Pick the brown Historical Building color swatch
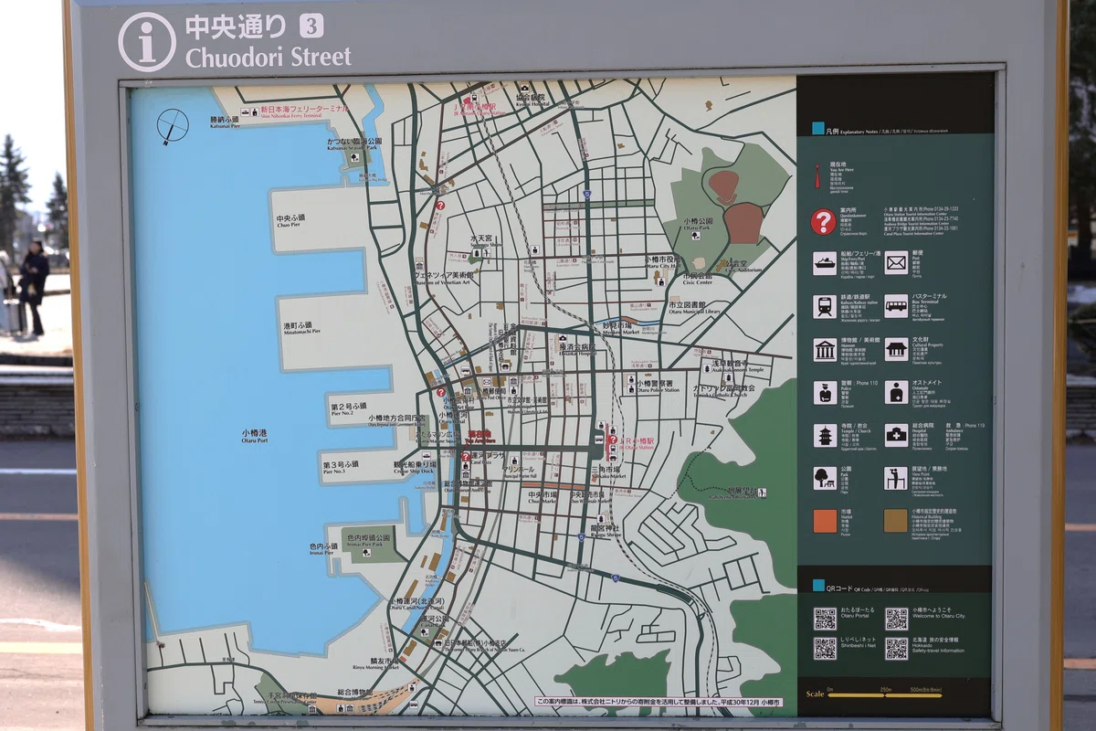The width and height of the screenshot is (1096, 731). (x=896, y=521)
